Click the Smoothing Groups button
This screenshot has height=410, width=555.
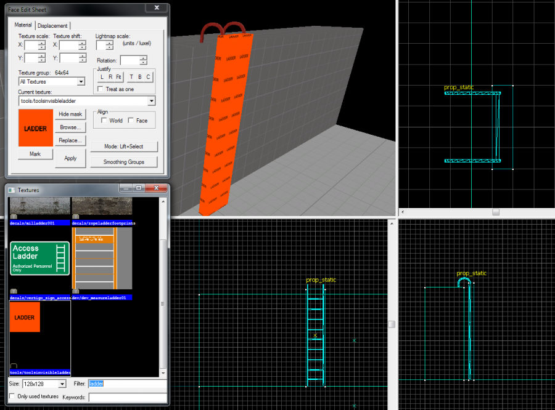pyautogui.click(x=124, y=162)
